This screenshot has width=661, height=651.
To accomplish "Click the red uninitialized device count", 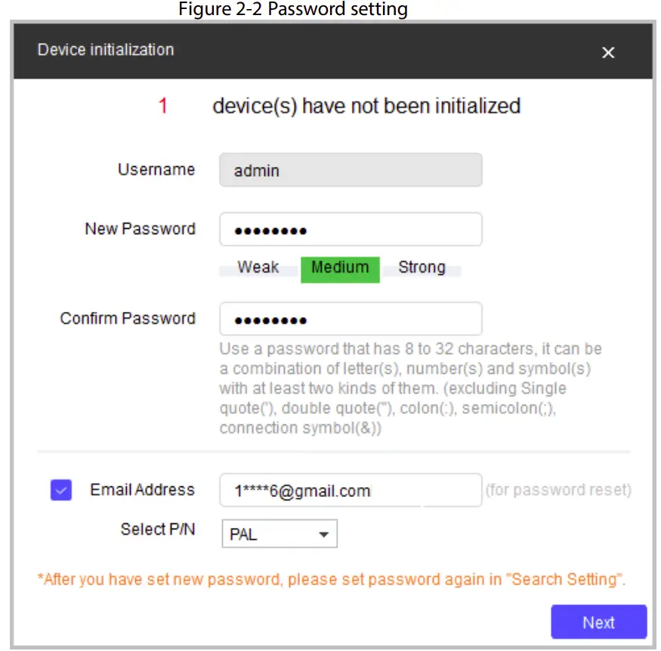I will pos(162,106).
